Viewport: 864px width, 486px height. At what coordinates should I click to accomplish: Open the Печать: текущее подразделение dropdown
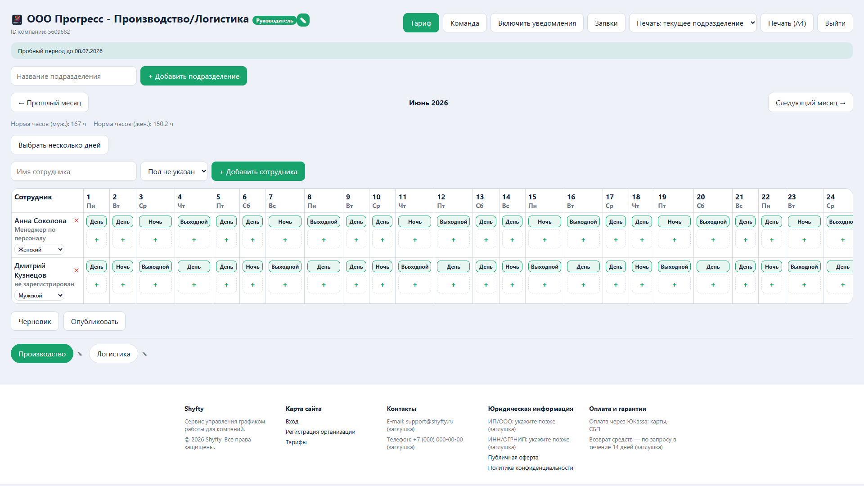(693, 23)
